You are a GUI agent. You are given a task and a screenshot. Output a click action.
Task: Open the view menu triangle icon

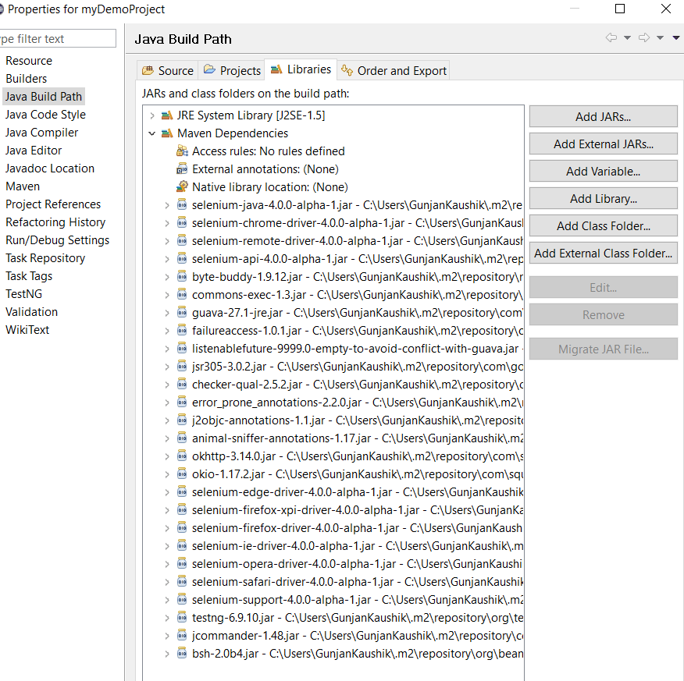point(676,38)
